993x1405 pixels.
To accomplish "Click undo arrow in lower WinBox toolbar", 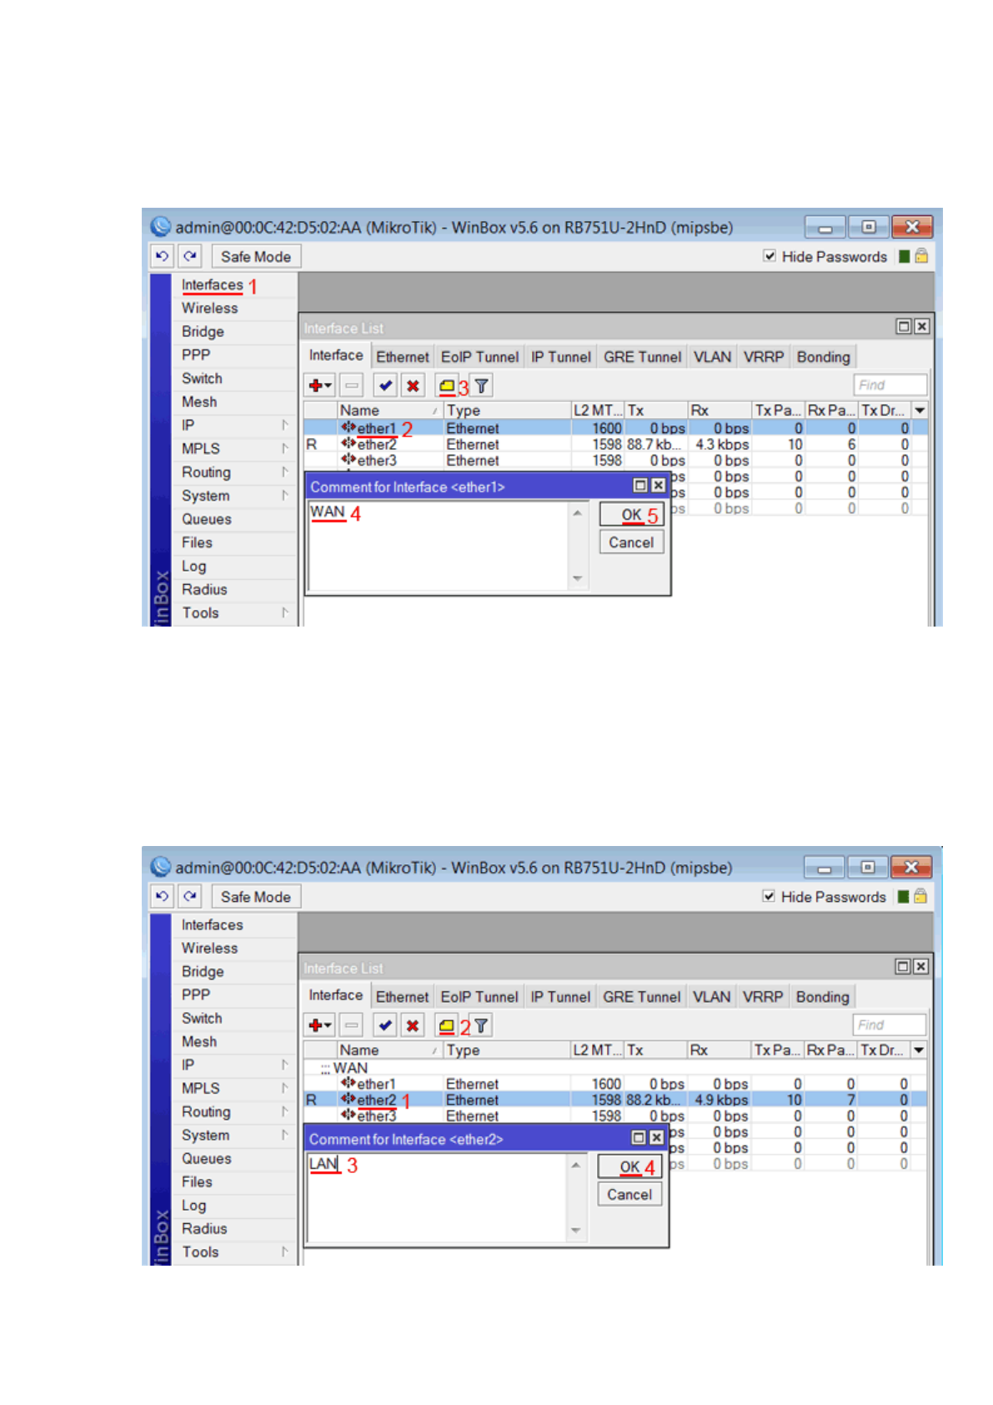I will pyautogui.click(x=163, y=896).
